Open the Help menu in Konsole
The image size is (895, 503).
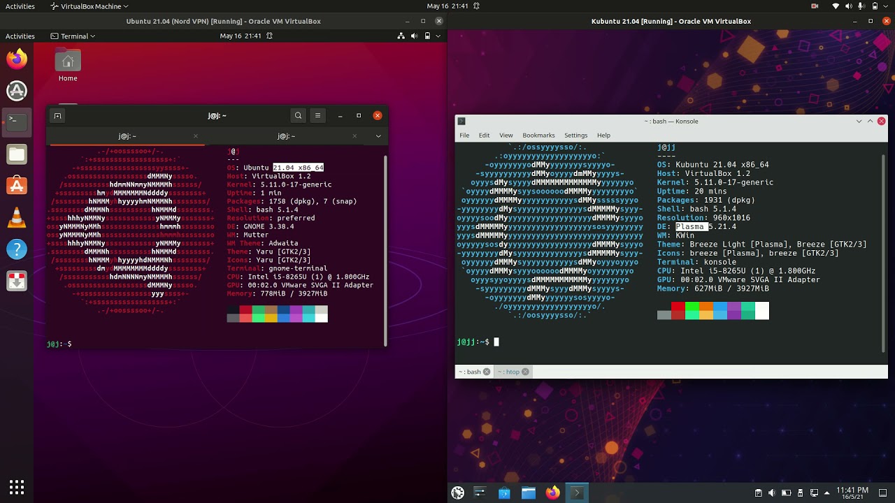pos(603,135)
